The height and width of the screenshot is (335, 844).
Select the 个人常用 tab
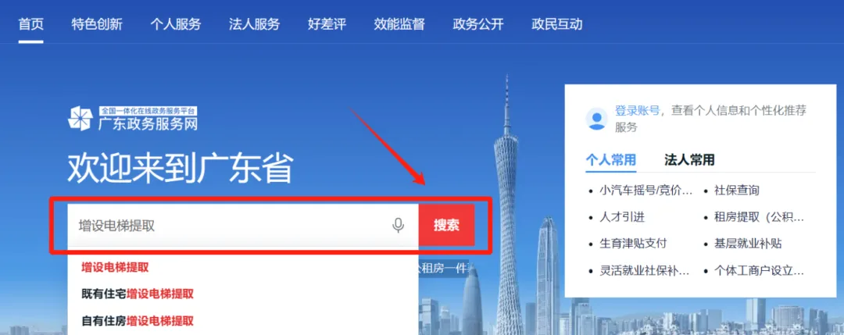[x=611, y=160]
